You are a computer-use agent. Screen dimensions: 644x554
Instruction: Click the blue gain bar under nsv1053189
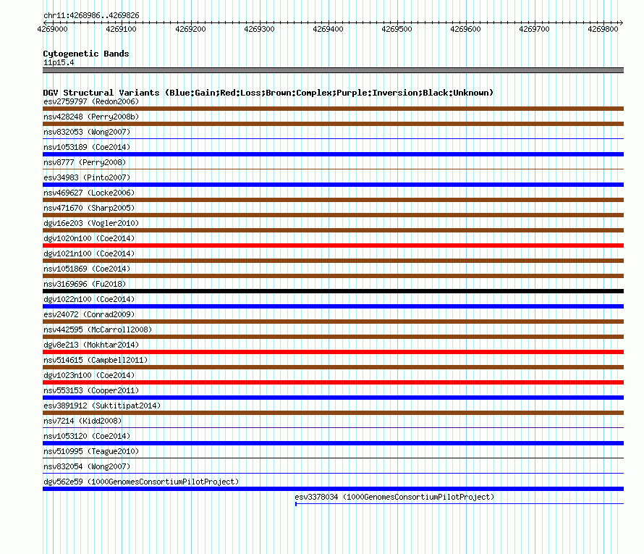(333, 154)
